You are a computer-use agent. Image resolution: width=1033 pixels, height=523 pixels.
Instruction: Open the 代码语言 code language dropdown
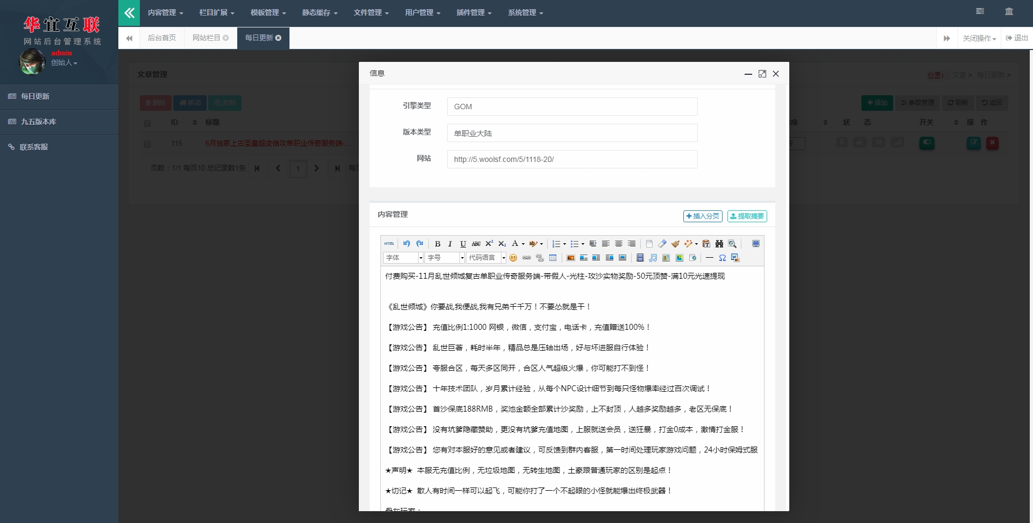pos(486,258)
